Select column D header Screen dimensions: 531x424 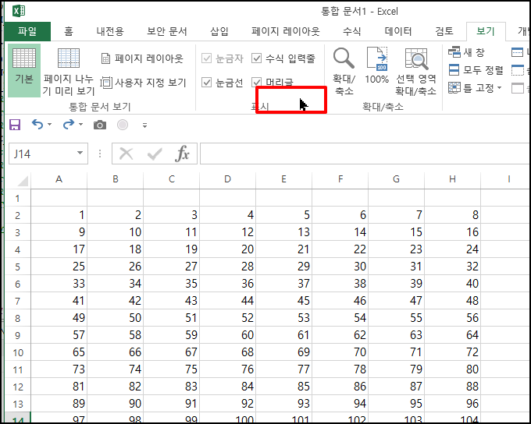point(227,179)
